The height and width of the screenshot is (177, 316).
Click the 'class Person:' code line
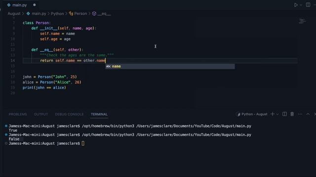pos(37,23)
